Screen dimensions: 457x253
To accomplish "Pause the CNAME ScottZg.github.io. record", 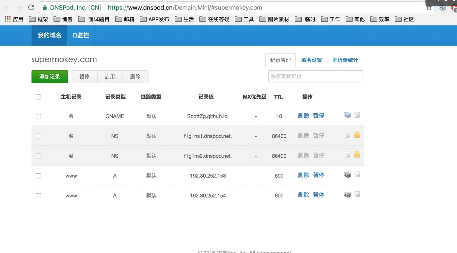I will 319,115.
